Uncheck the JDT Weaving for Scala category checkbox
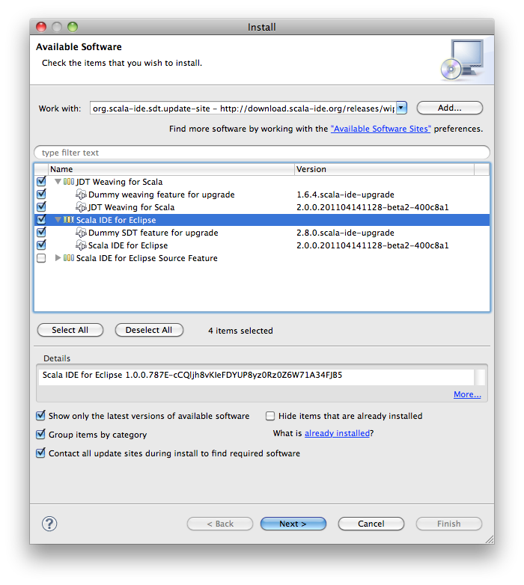This screenshot has width=524, height=585. pyautogui.click(x=41, y=181)
